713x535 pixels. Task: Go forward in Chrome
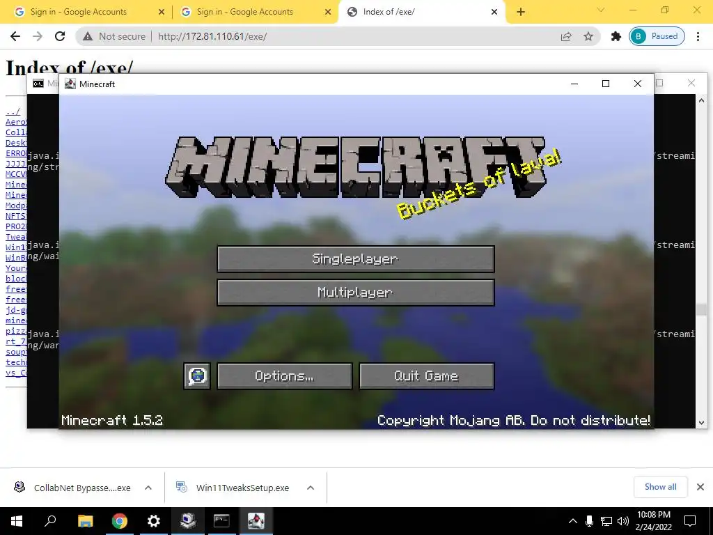(x=38, y=36)
